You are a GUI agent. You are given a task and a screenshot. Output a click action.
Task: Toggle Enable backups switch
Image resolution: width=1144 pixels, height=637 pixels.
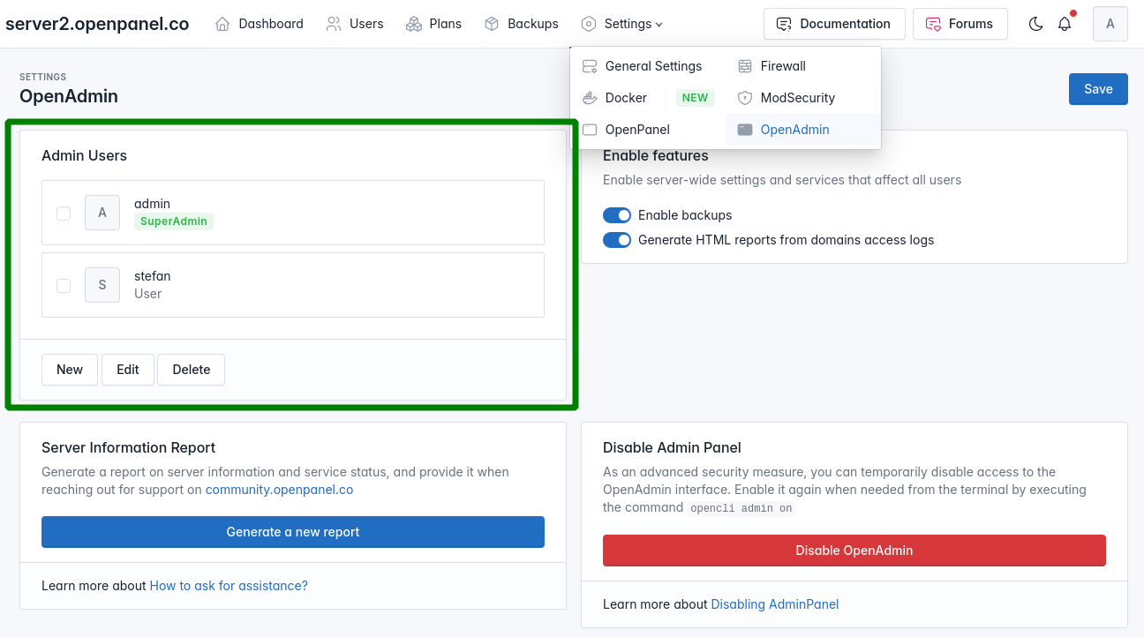click(x=617, y=215)
